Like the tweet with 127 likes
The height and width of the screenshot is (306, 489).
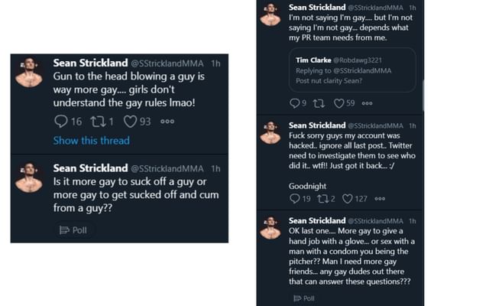pos(348,199)
